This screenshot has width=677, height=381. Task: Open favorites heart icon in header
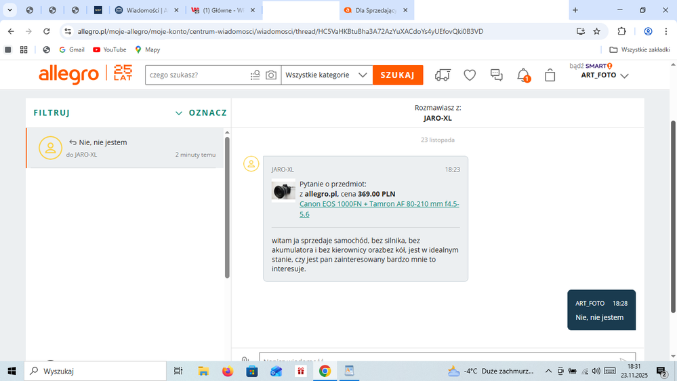[470, 75]
